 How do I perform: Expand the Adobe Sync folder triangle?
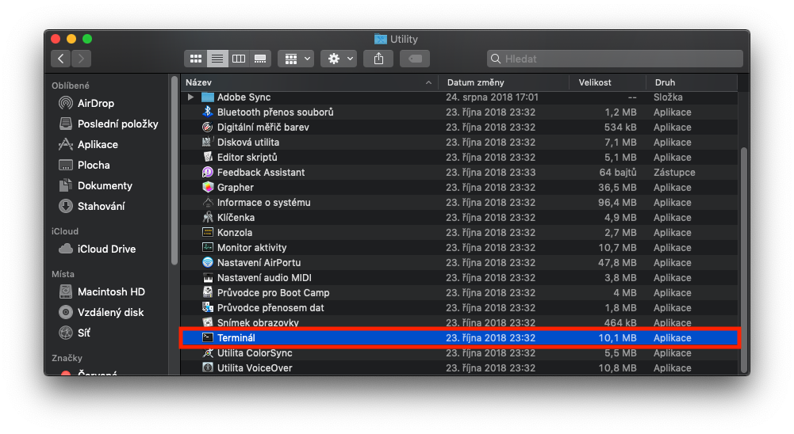tap(191, 97)
